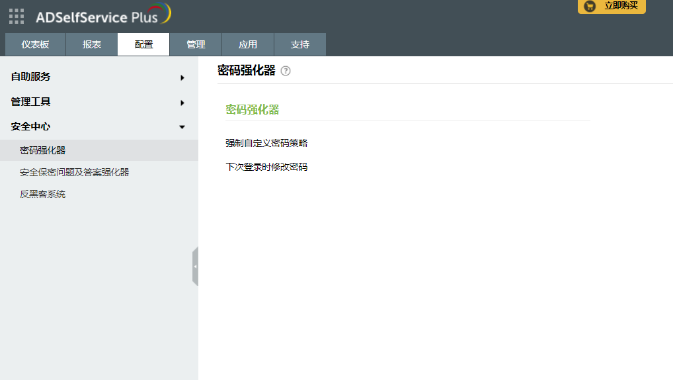Switch to the 仪表板 tab
Image resolution: width=673 pixels, height=380 pixels.
click(35, 44)
